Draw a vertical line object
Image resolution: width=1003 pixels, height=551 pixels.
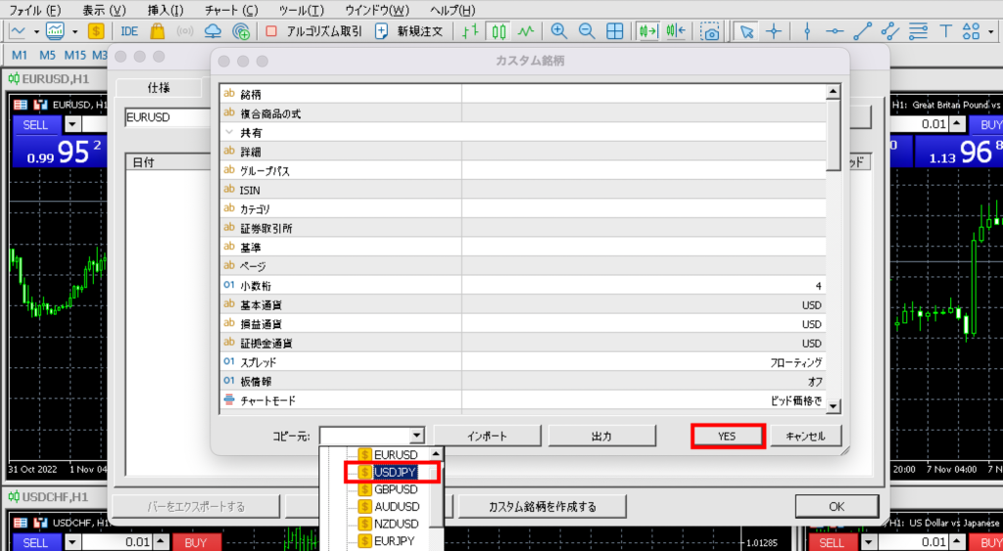[807, 30]
